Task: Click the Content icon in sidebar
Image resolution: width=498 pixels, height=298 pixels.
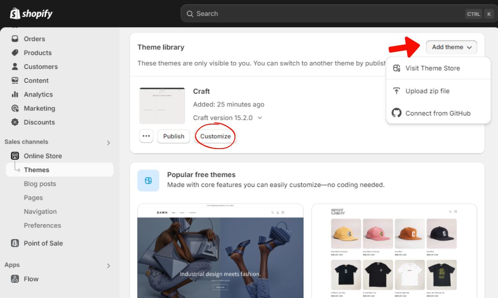Action: click(15, 81)
